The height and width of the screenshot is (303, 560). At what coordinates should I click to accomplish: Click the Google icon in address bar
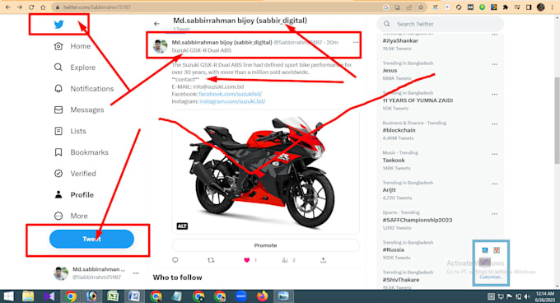point(385,7)
